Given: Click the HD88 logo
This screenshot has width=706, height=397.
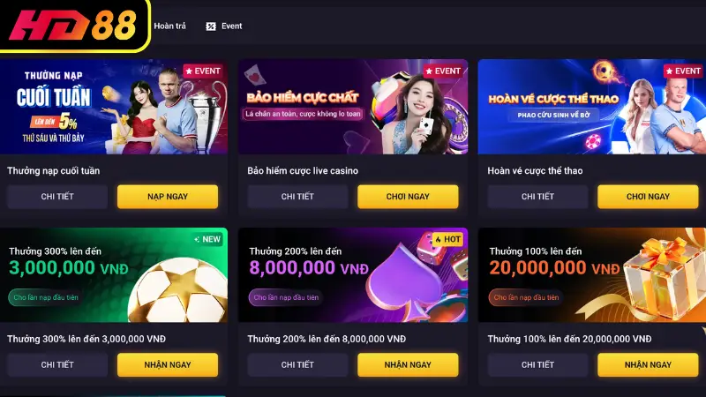Looking at the screenshot, I should point(73,26).
